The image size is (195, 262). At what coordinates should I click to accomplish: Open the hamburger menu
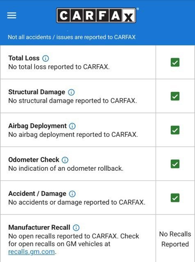[11, 16]
